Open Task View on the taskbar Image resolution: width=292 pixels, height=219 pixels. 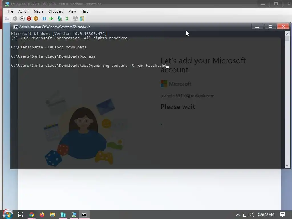click(21, 215)
